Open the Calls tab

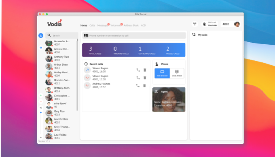pos(92,25)
